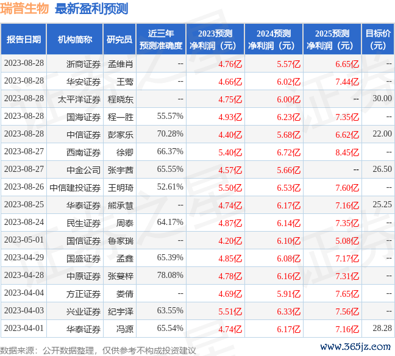Click researcher name 娄倩
395x356 pixels.
click(x=125, y=294)
